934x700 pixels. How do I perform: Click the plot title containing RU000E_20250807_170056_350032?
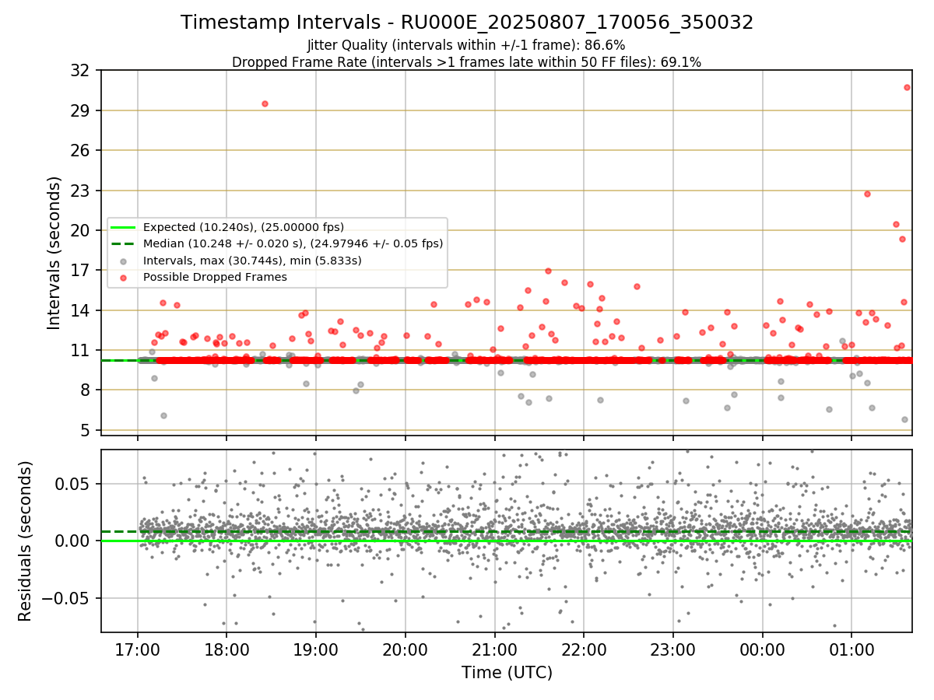coord(467,23)
